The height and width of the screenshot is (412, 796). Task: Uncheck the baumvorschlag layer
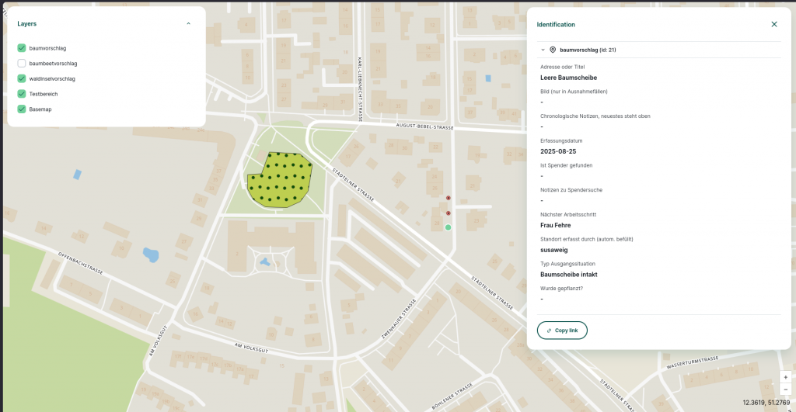22,48
